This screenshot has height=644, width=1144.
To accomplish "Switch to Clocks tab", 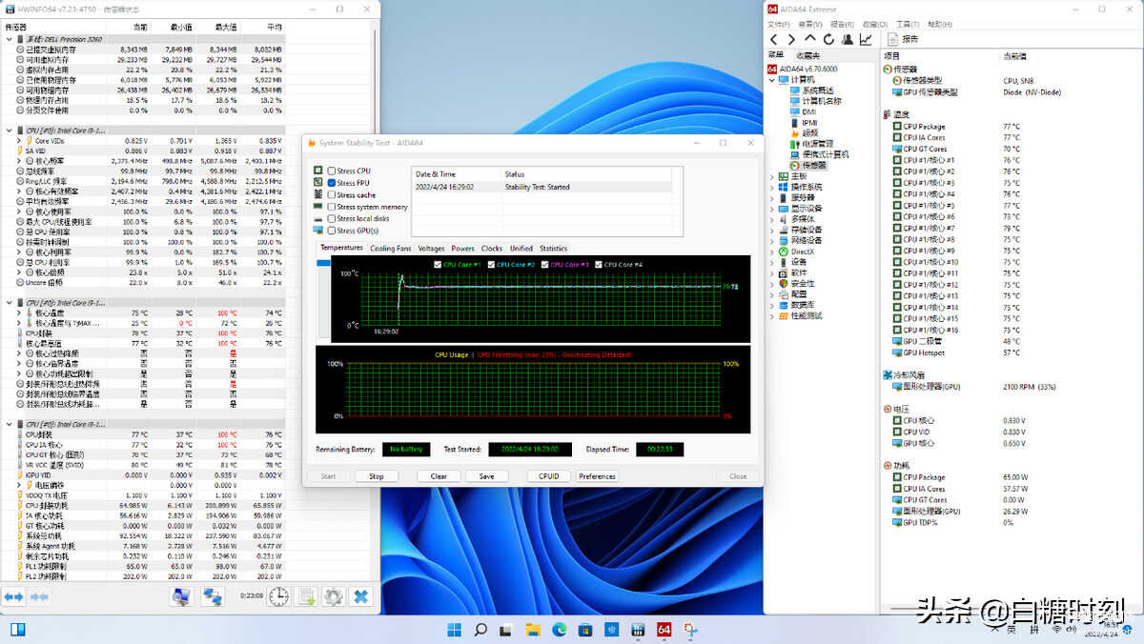I will coord(491,249).
